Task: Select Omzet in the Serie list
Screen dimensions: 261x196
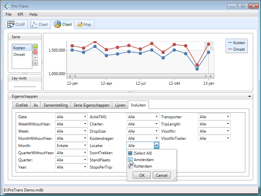Action: (x=19, y=55)
